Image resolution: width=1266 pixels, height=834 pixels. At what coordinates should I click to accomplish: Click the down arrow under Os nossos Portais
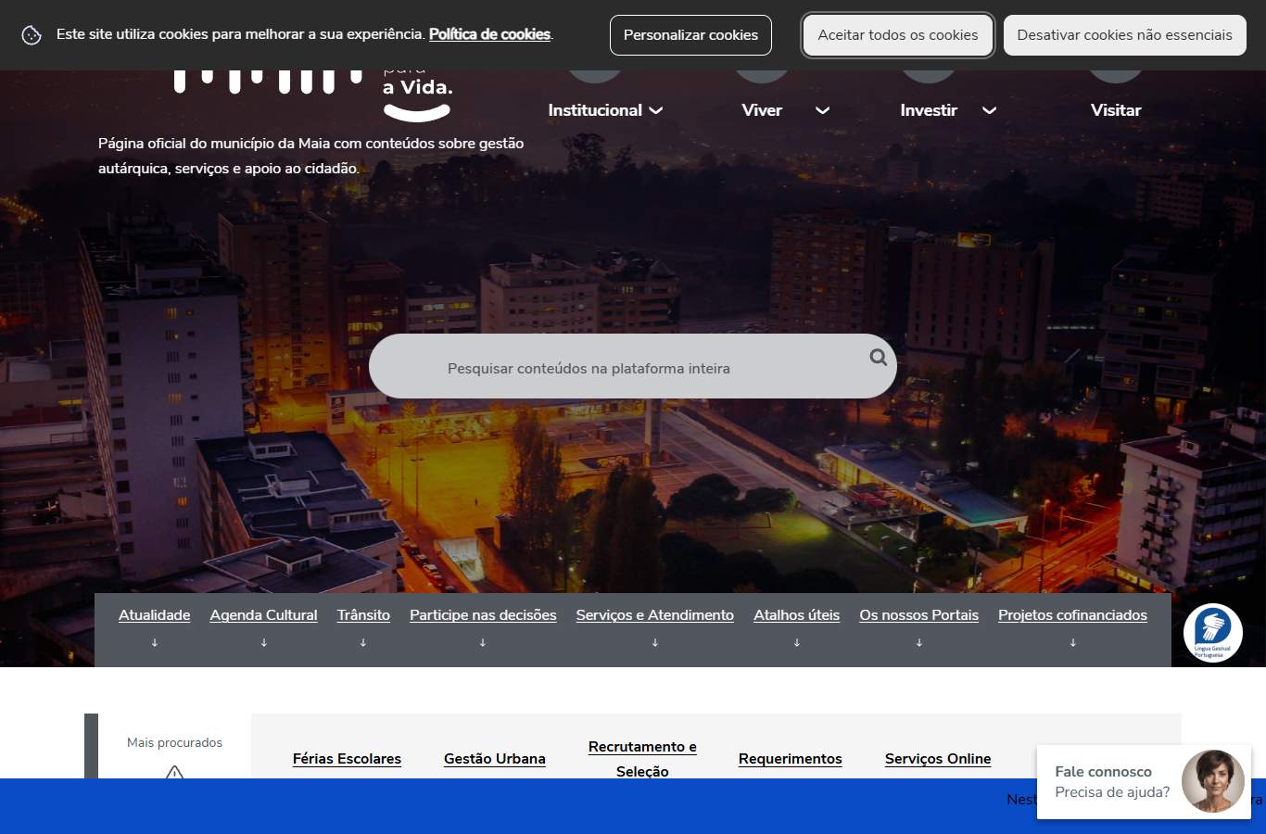(919, 642)
